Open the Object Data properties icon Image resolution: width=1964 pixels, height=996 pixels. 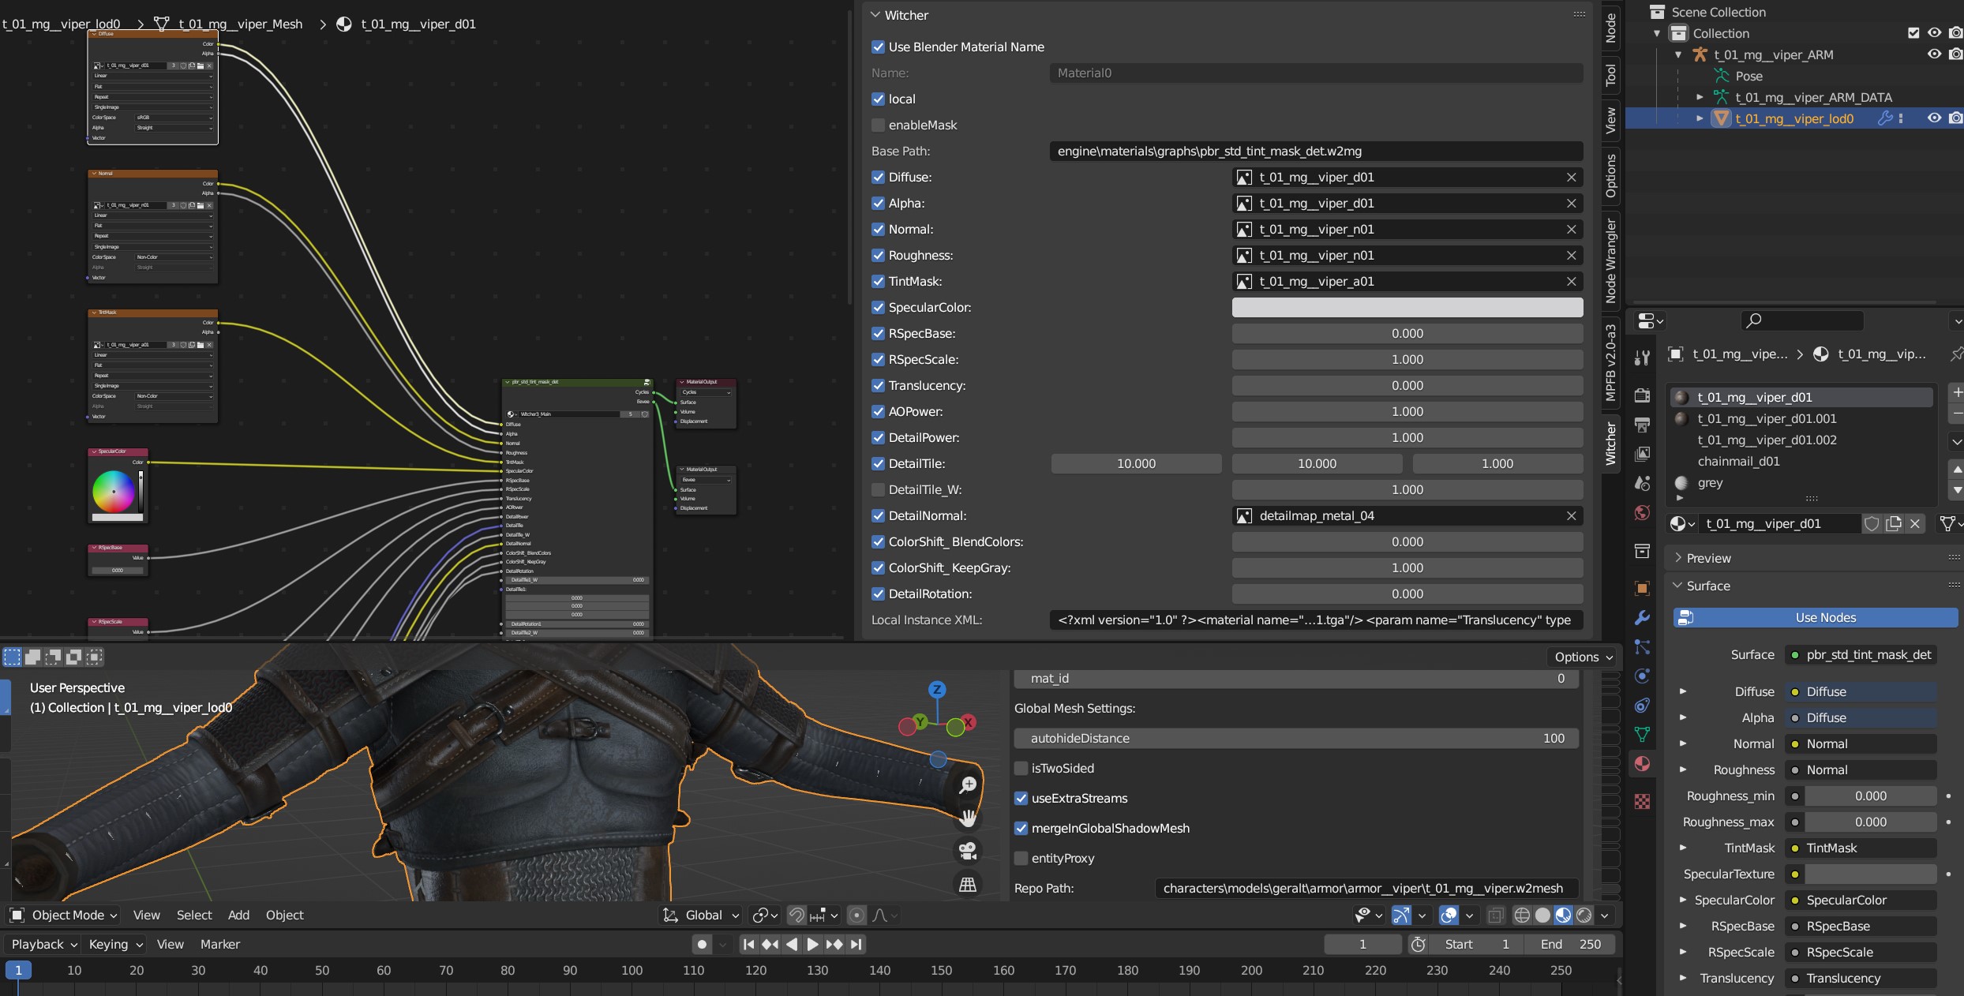tap(1642, 734)
